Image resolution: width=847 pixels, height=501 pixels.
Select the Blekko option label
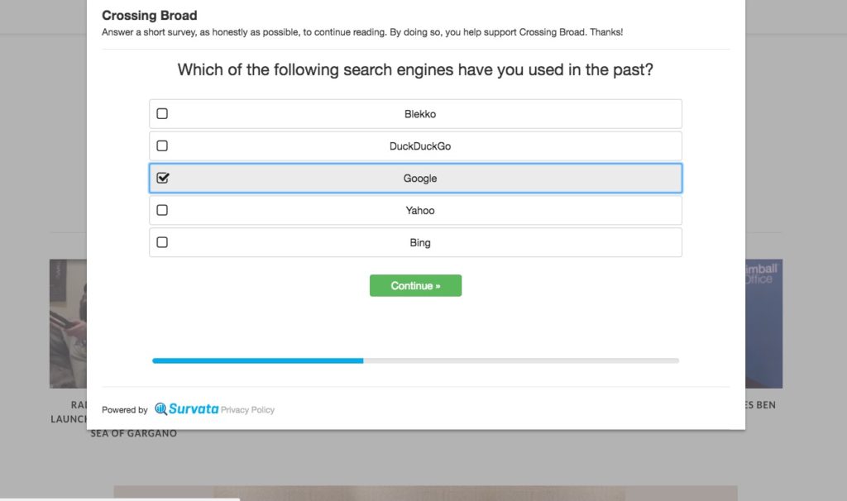point(419,114)
